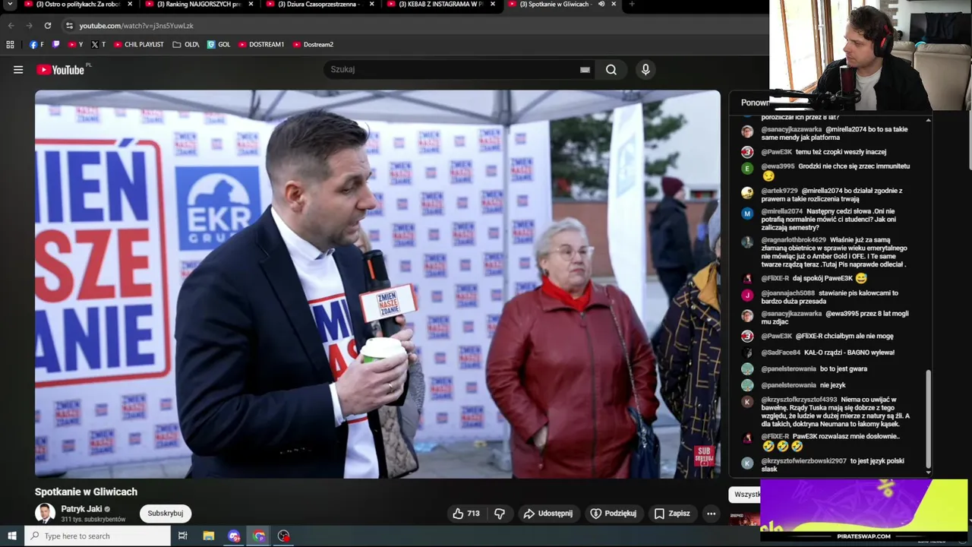Viewport: 972px width, 547px height.
Task: Close the 'Ostro o politykach' tab
Action: 130,5
